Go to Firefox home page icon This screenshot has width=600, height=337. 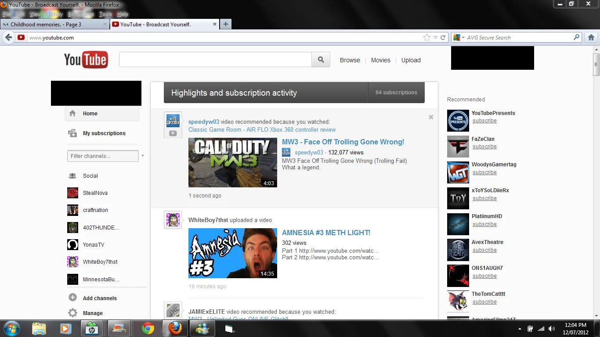[591, 37]
